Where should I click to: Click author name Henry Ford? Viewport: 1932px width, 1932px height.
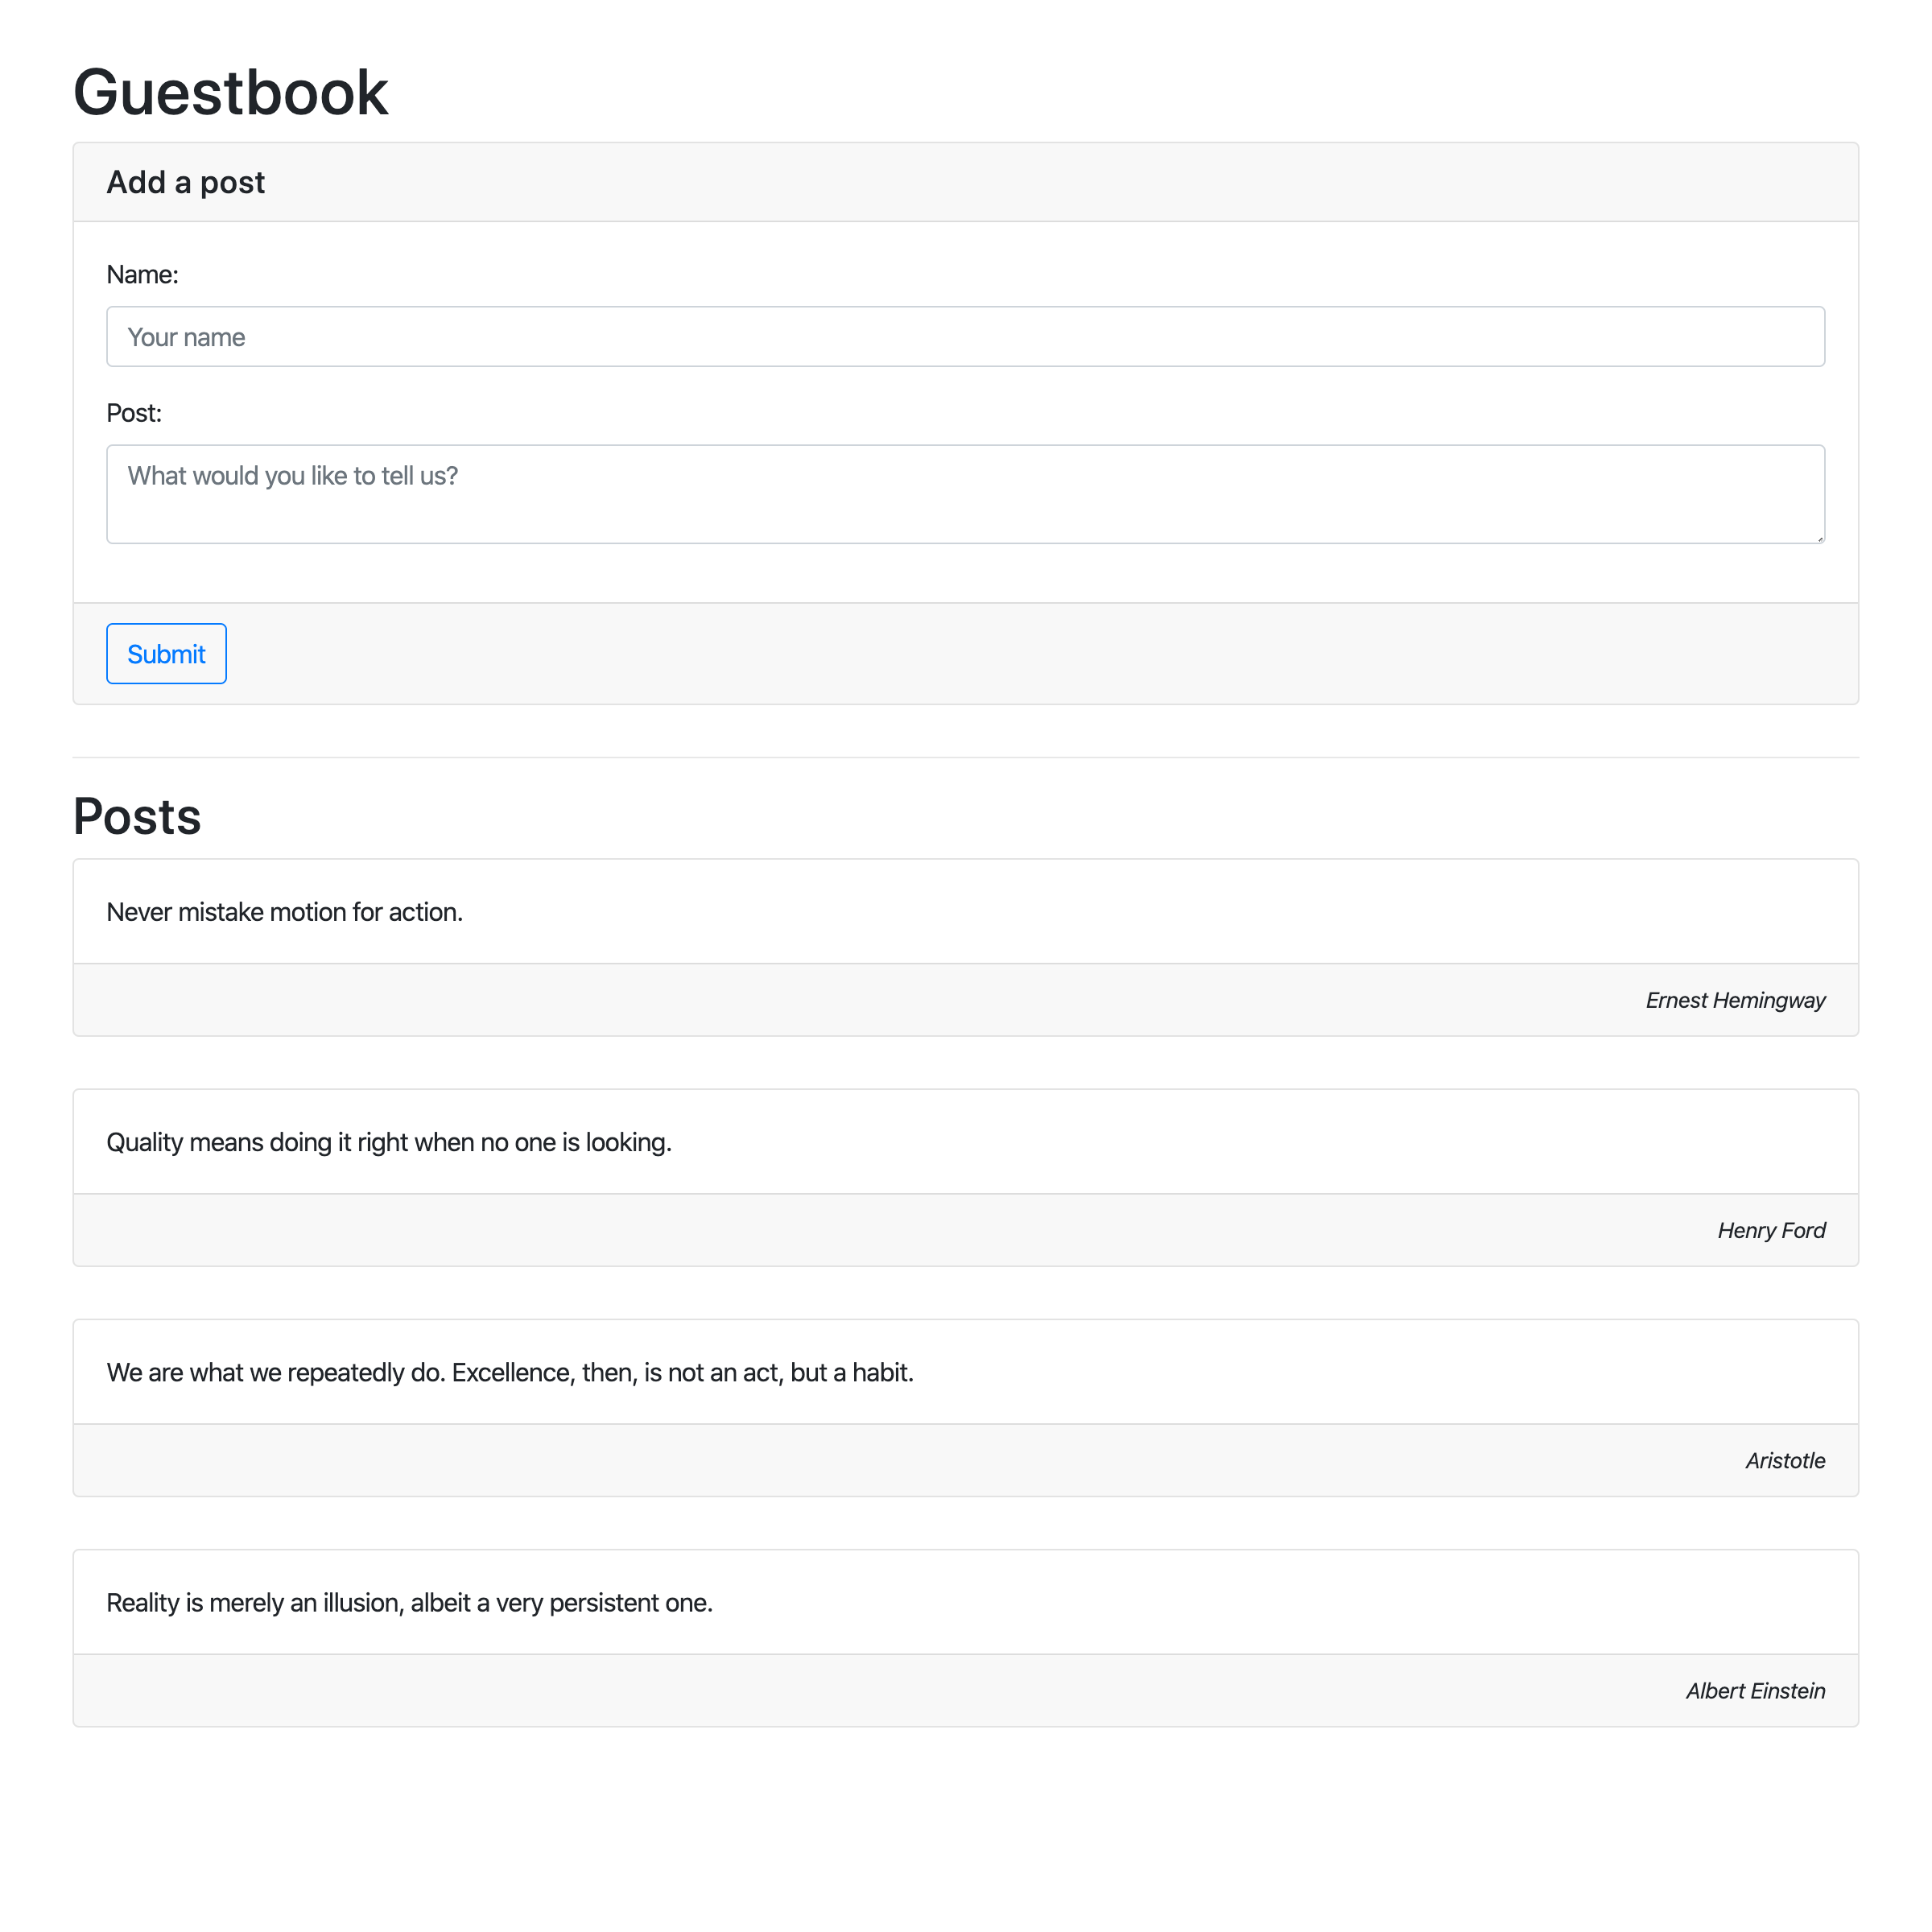tap(1771, 1230)
